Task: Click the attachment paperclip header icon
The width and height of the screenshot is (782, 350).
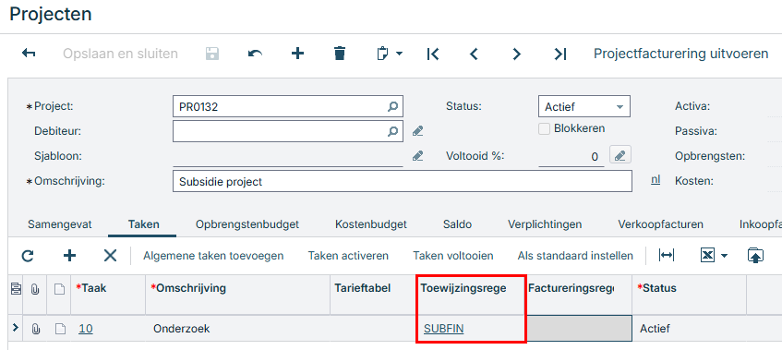Action: tap(35, 289)
